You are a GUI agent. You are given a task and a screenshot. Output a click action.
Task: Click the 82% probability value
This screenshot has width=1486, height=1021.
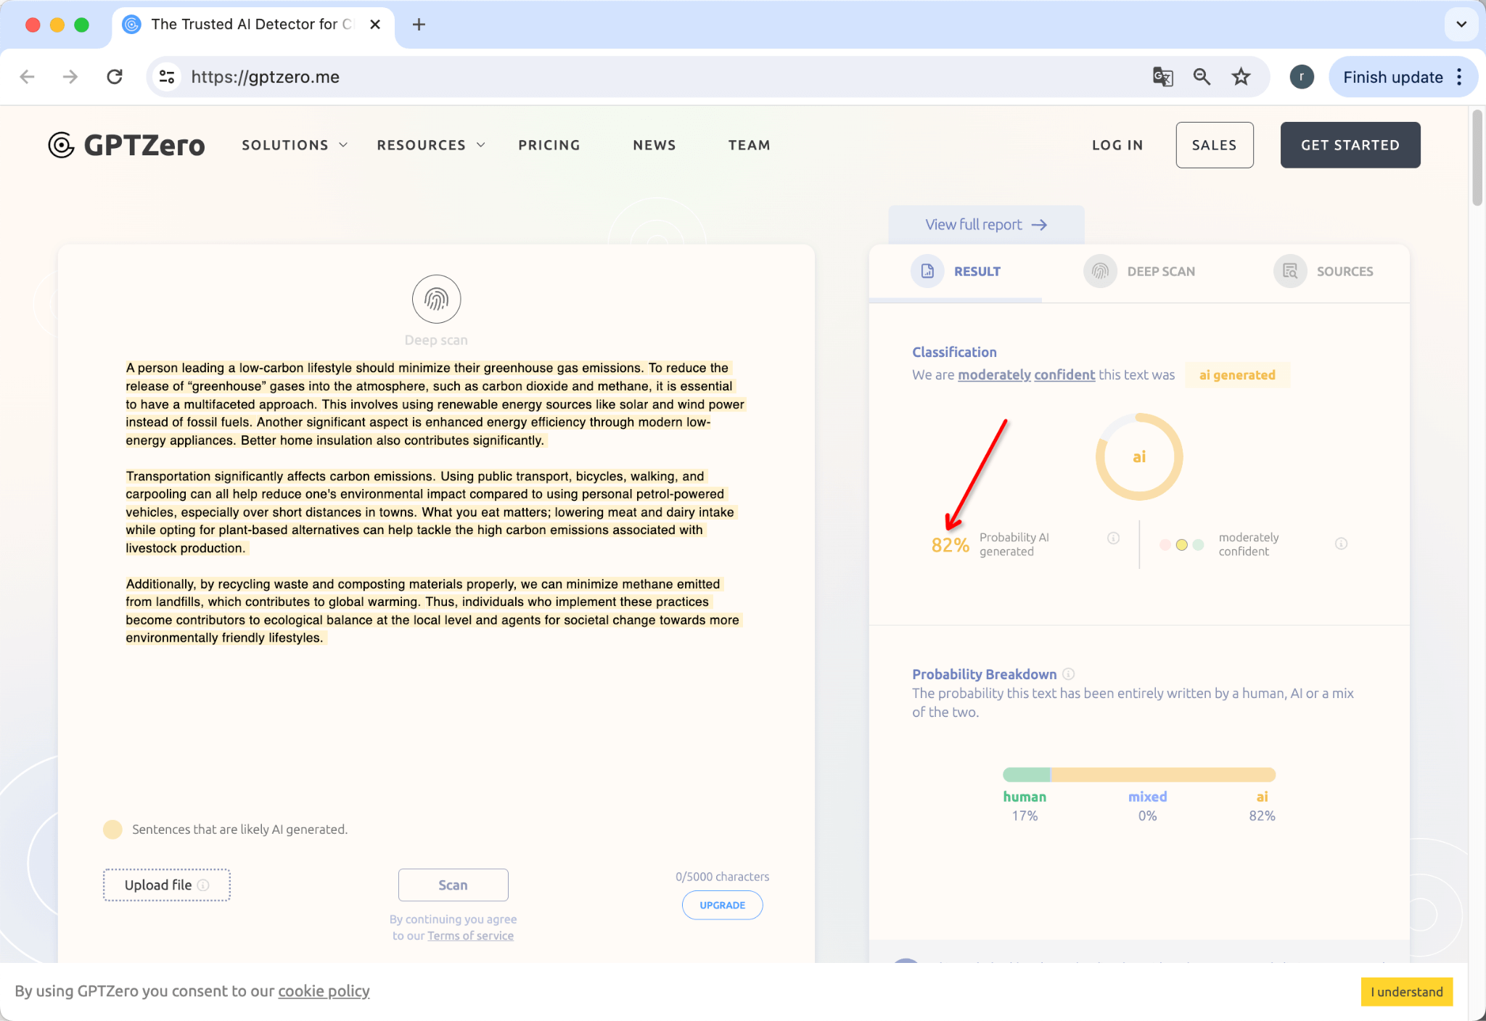coord(951,545)
